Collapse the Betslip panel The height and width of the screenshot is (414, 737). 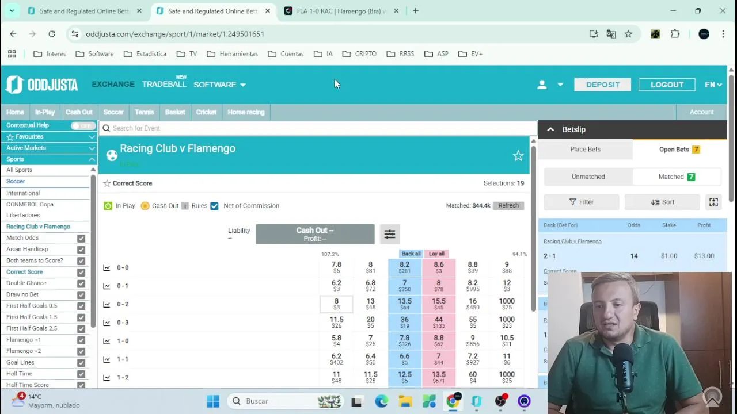click(x=550, y=129)
